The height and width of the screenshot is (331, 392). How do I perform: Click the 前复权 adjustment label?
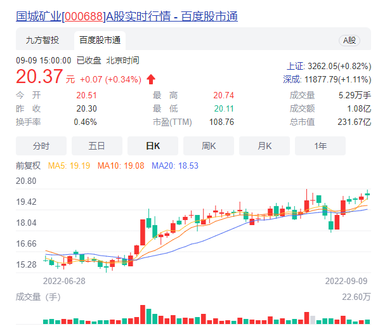click(29, 165)
